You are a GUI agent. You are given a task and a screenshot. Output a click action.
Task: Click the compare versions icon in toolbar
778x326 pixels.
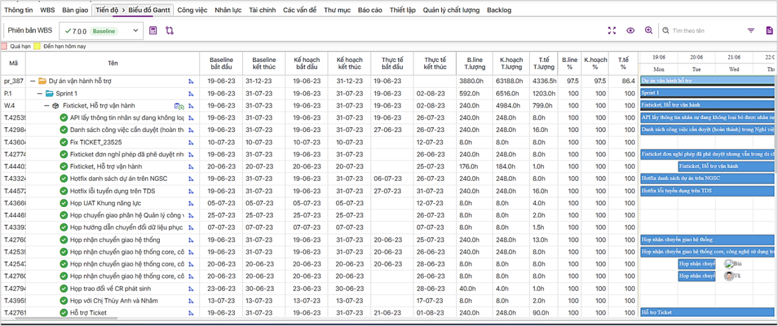click(170, 31)
